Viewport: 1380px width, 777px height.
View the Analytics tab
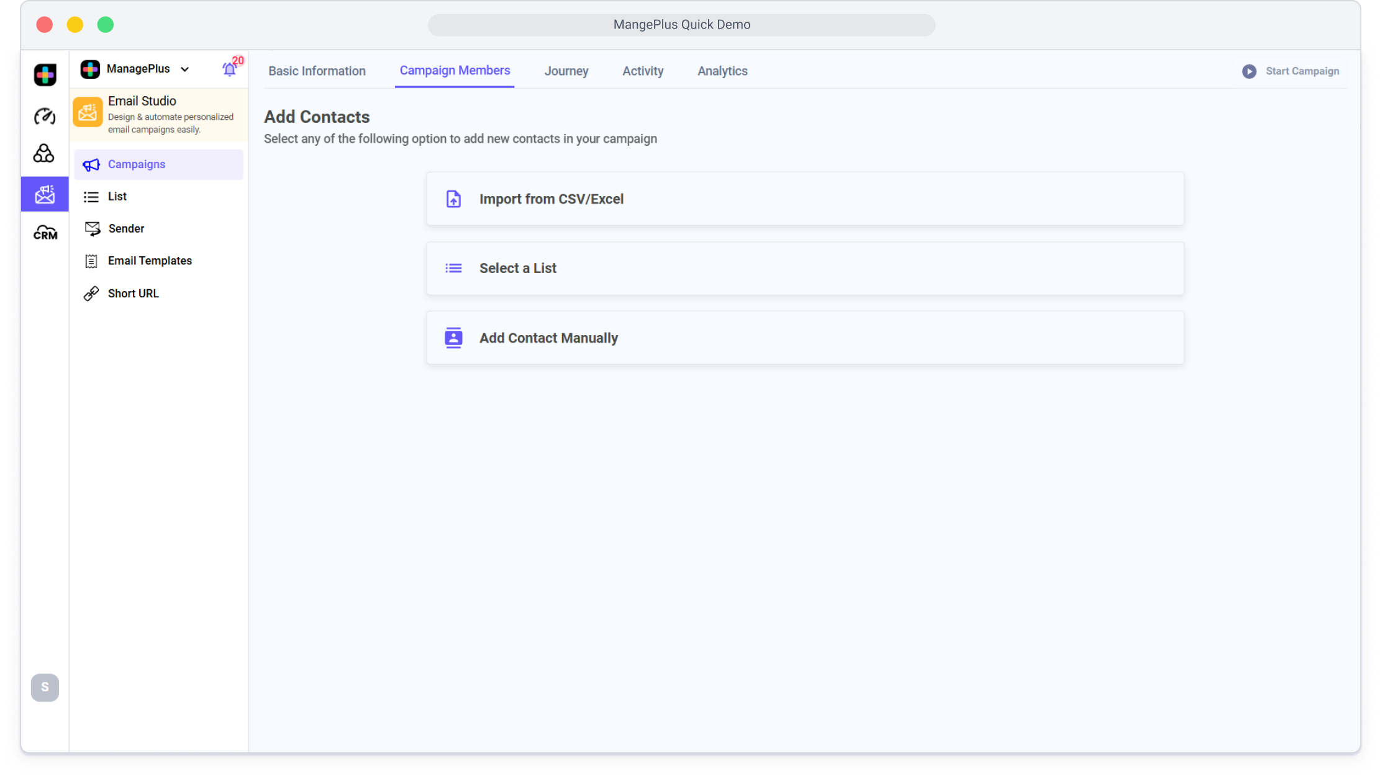coord(722,71)
